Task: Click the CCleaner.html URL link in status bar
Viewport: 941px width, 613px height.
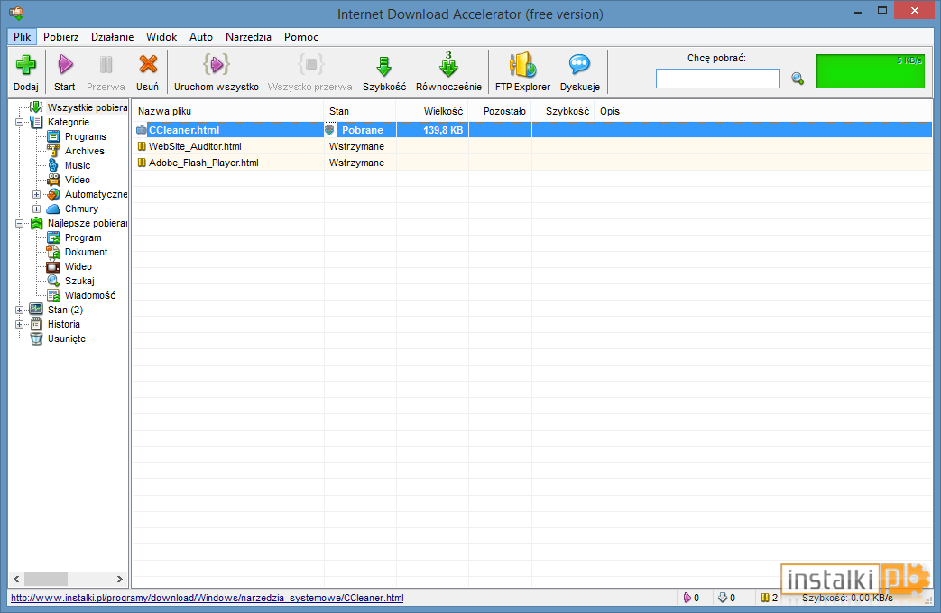Action: (207, 598)
